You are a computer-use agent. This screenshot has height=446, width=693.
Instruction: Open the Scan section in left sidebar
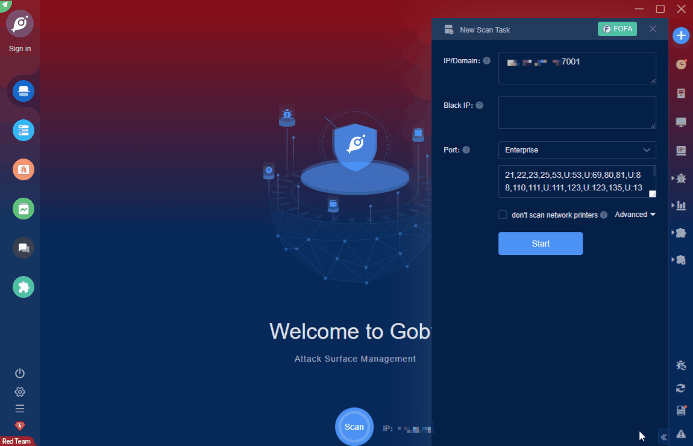(24, 91)
